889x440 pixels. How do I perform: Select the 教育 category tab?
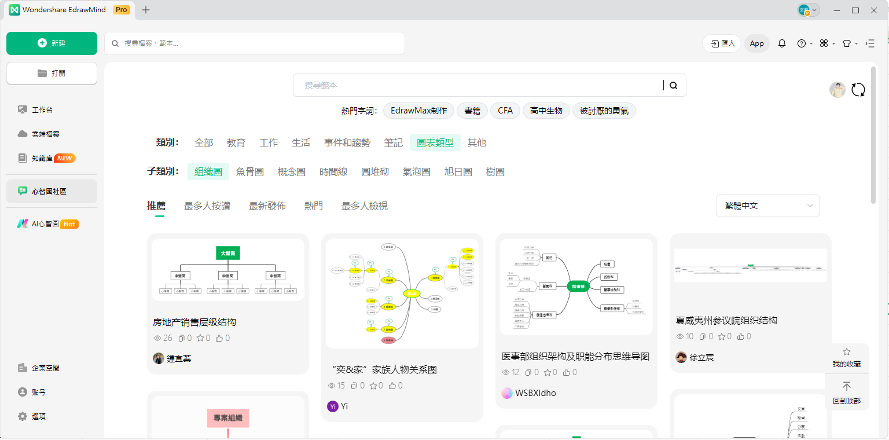pos(236,142)
